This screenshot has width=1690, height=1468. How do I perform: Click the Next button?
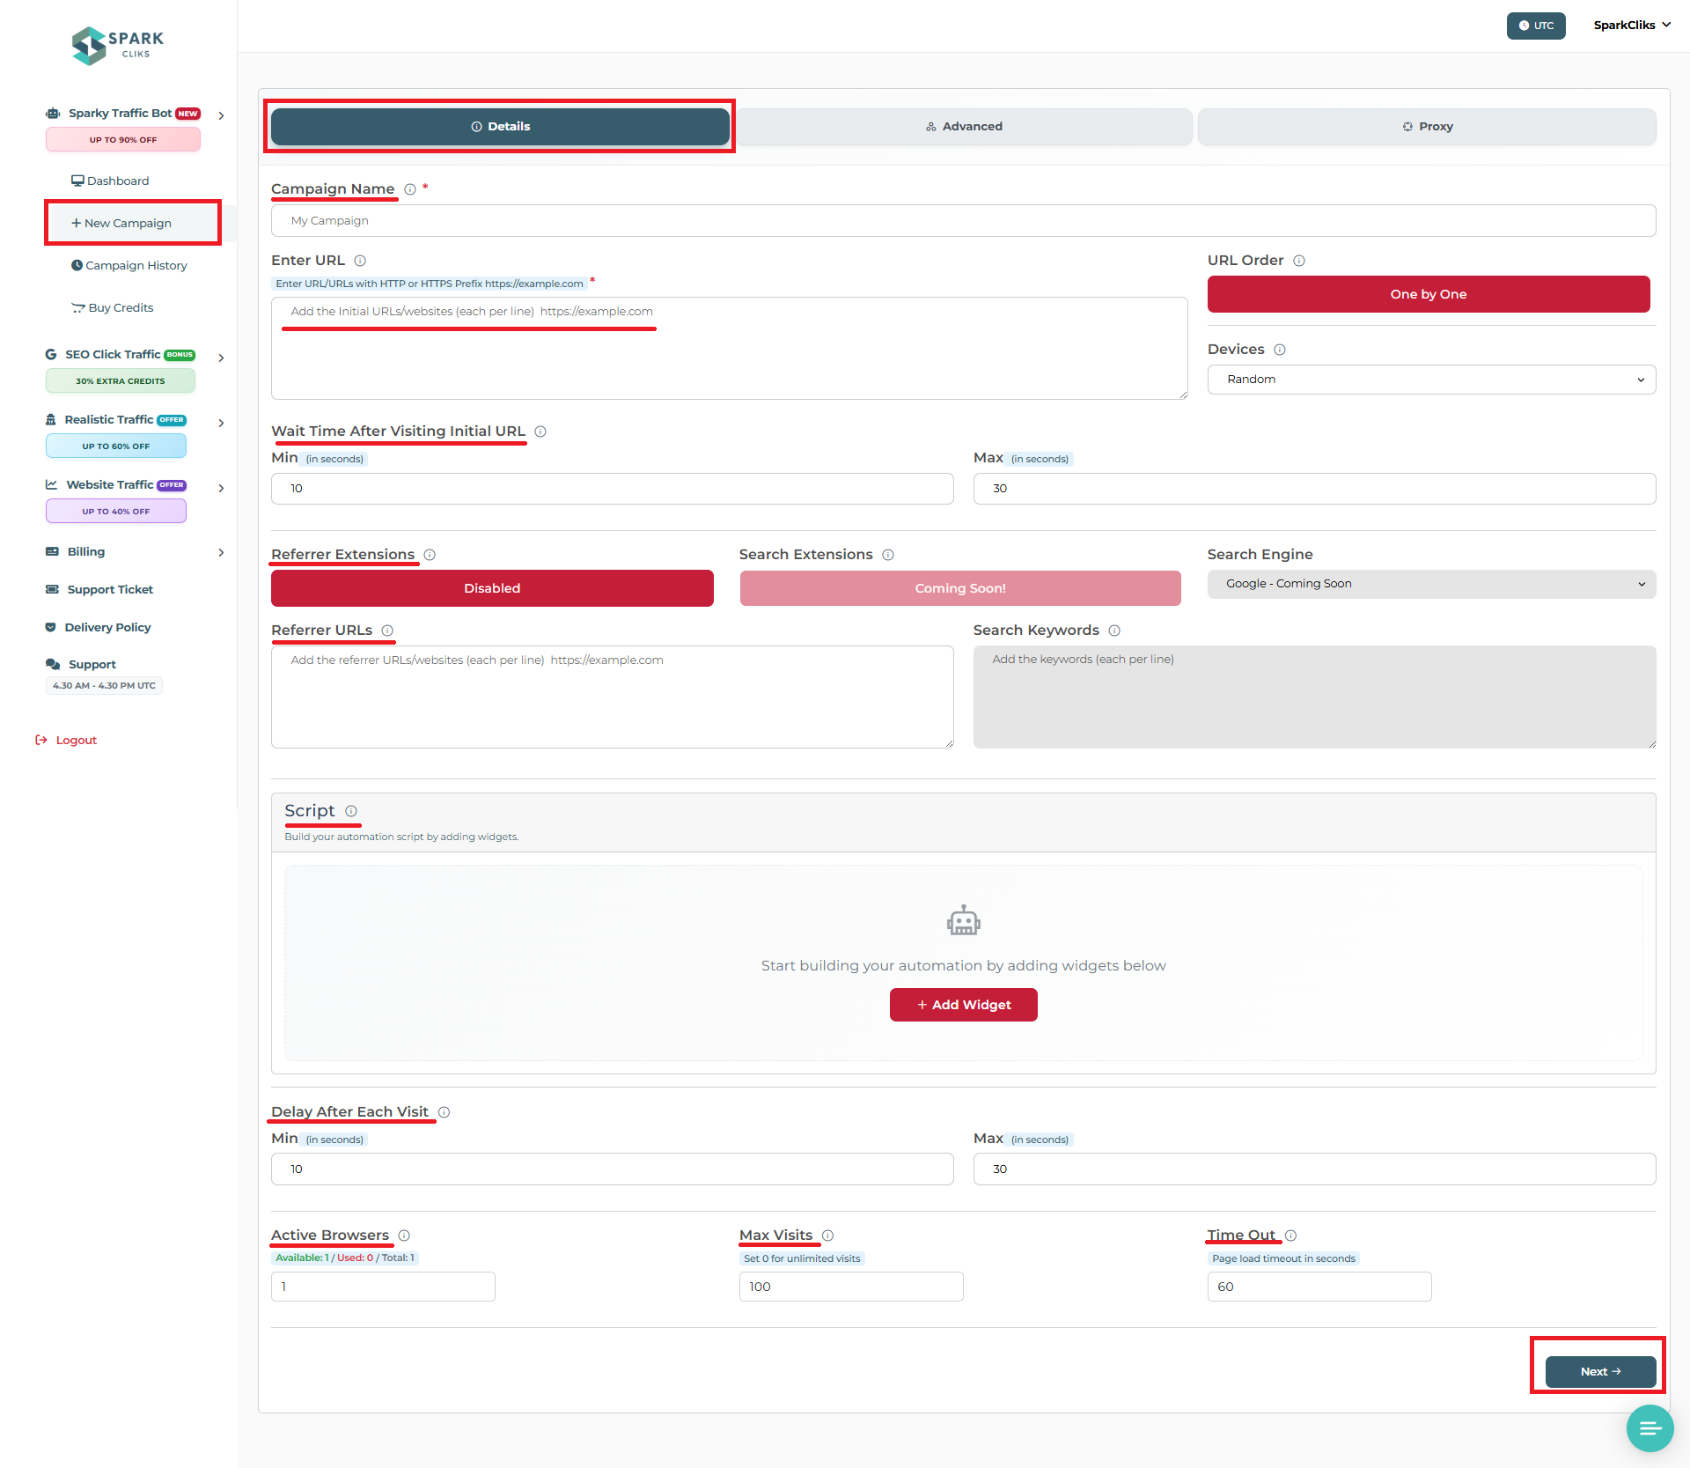[1599, 1371]
